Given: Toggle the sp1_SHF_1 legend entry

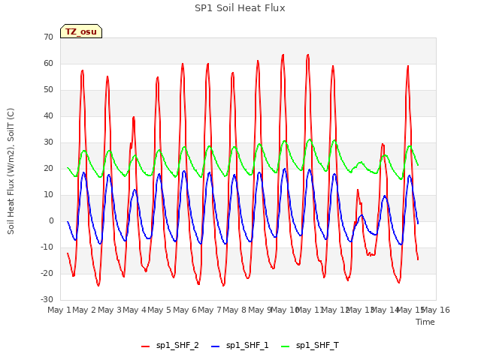Looking at the screenshot, I should pos(240,346).
